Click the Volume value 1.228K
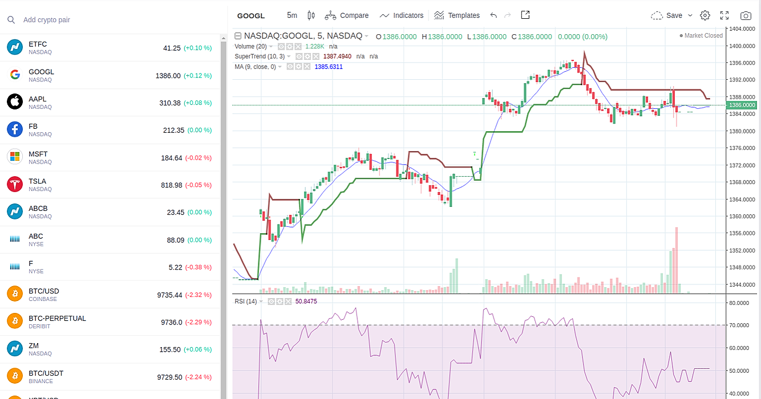The height and width of the screenshot is (399, 761). point(315,47)
